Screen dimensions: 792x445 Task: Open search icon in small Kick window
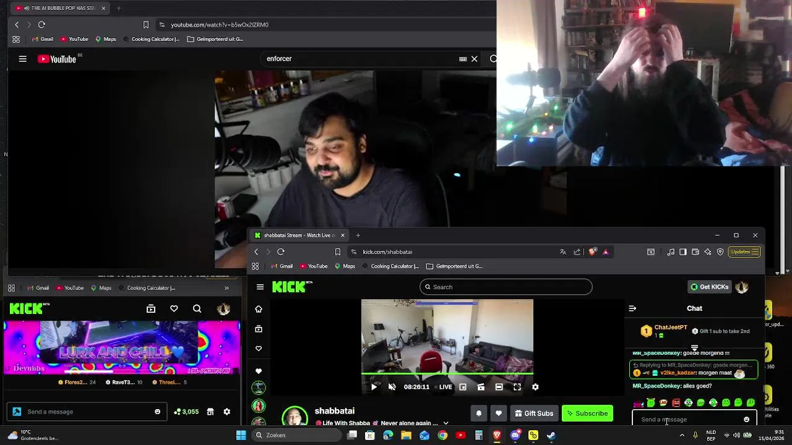(x=197, y=308)
